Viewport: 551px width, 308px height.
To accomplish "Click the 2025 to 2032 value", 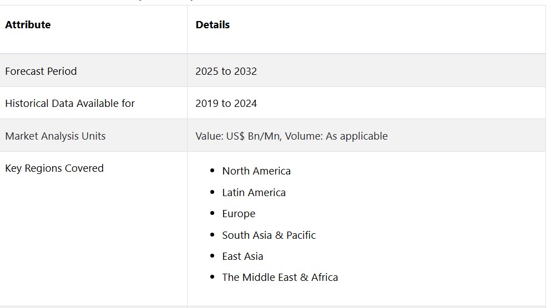I will click(x=226, y=71).
